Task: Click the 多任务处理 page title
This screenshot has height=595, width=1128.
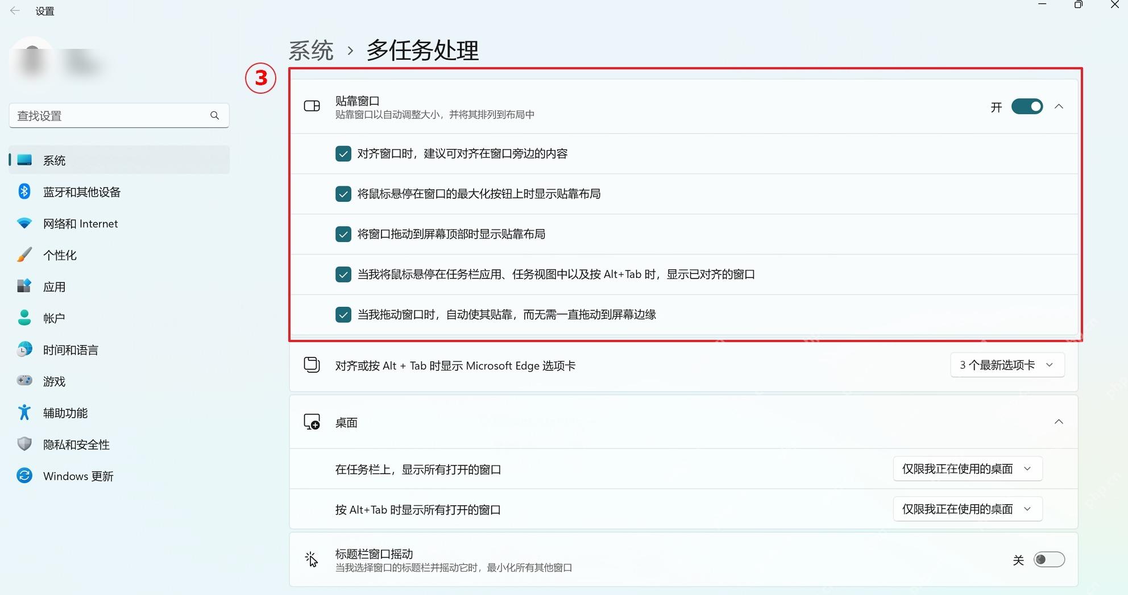Action: [422, 51]
